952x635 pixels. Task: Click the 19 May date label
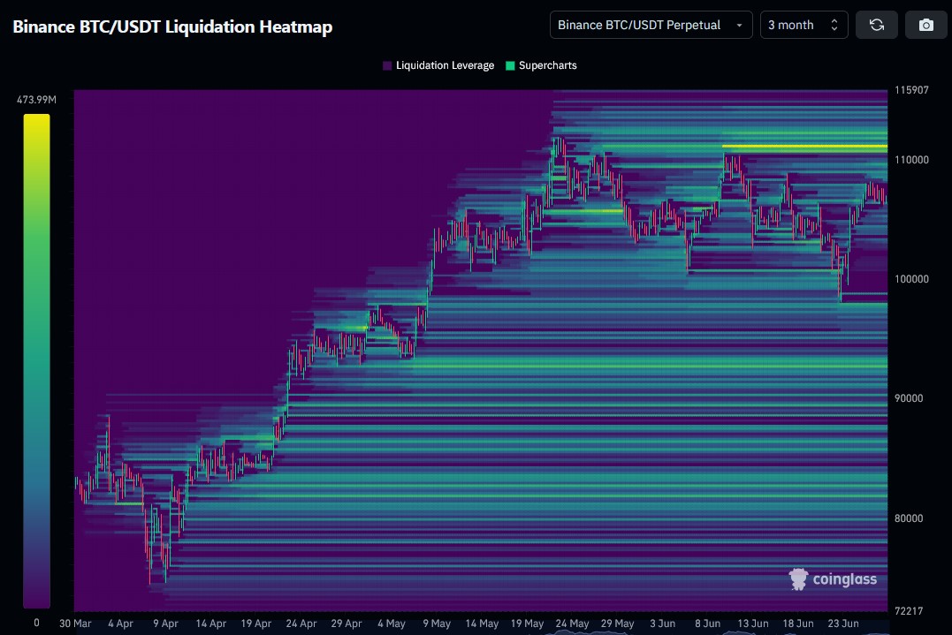click(x=527, y=624)
